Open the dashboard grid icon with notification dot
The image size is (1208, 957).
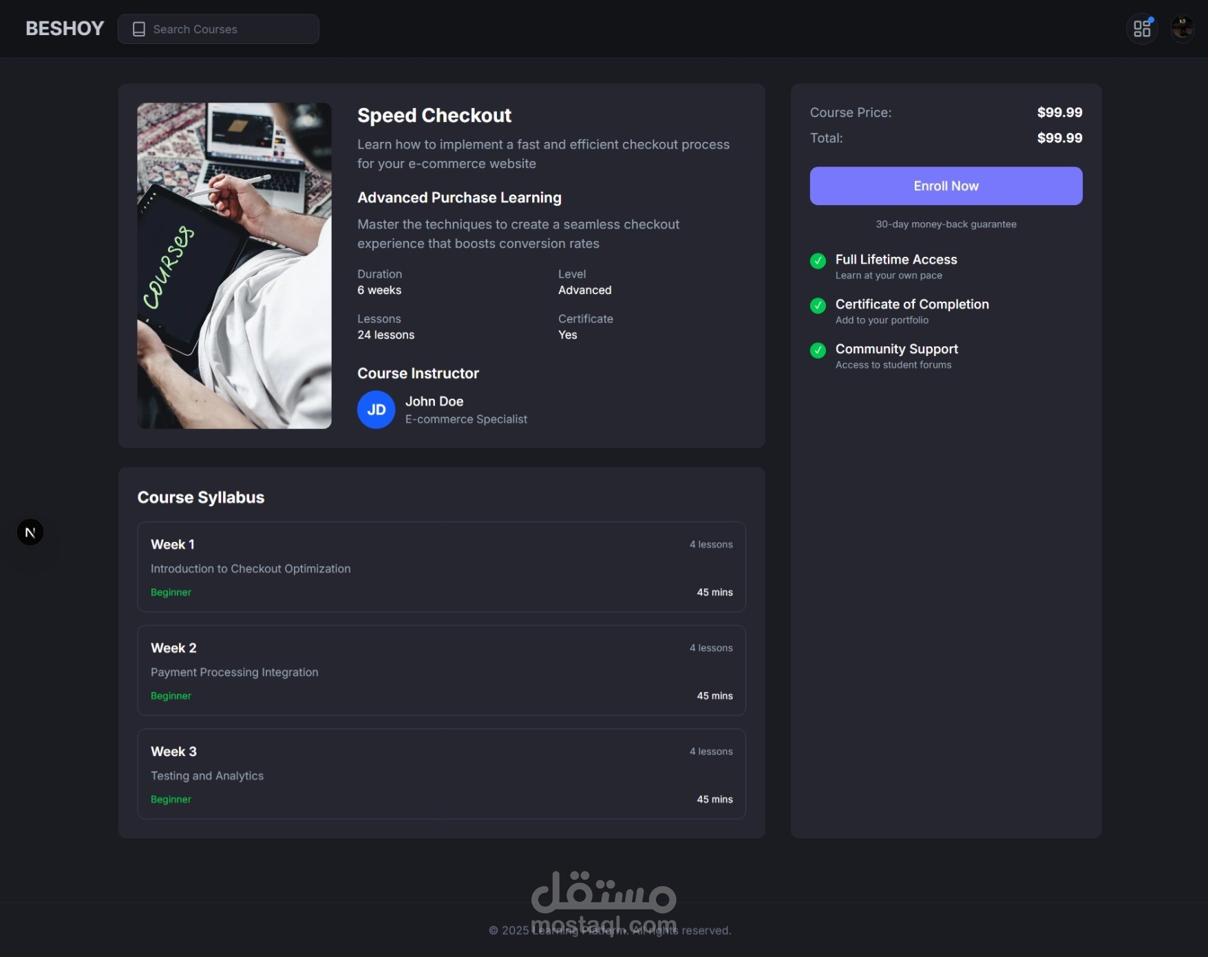1142,28
